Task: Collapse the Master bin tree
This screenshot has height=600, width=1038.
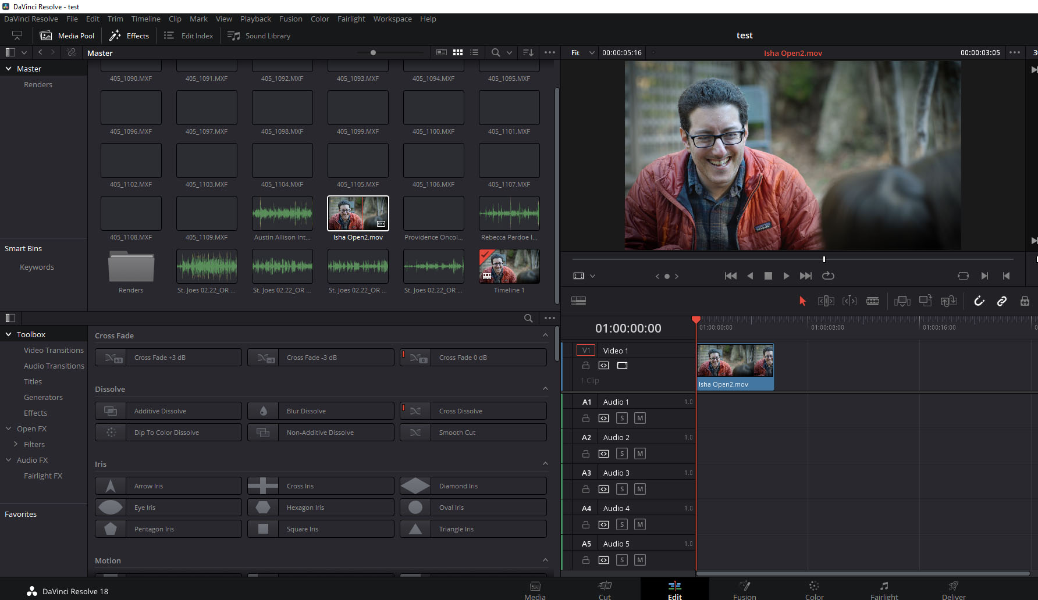Action: click(8, 69)
